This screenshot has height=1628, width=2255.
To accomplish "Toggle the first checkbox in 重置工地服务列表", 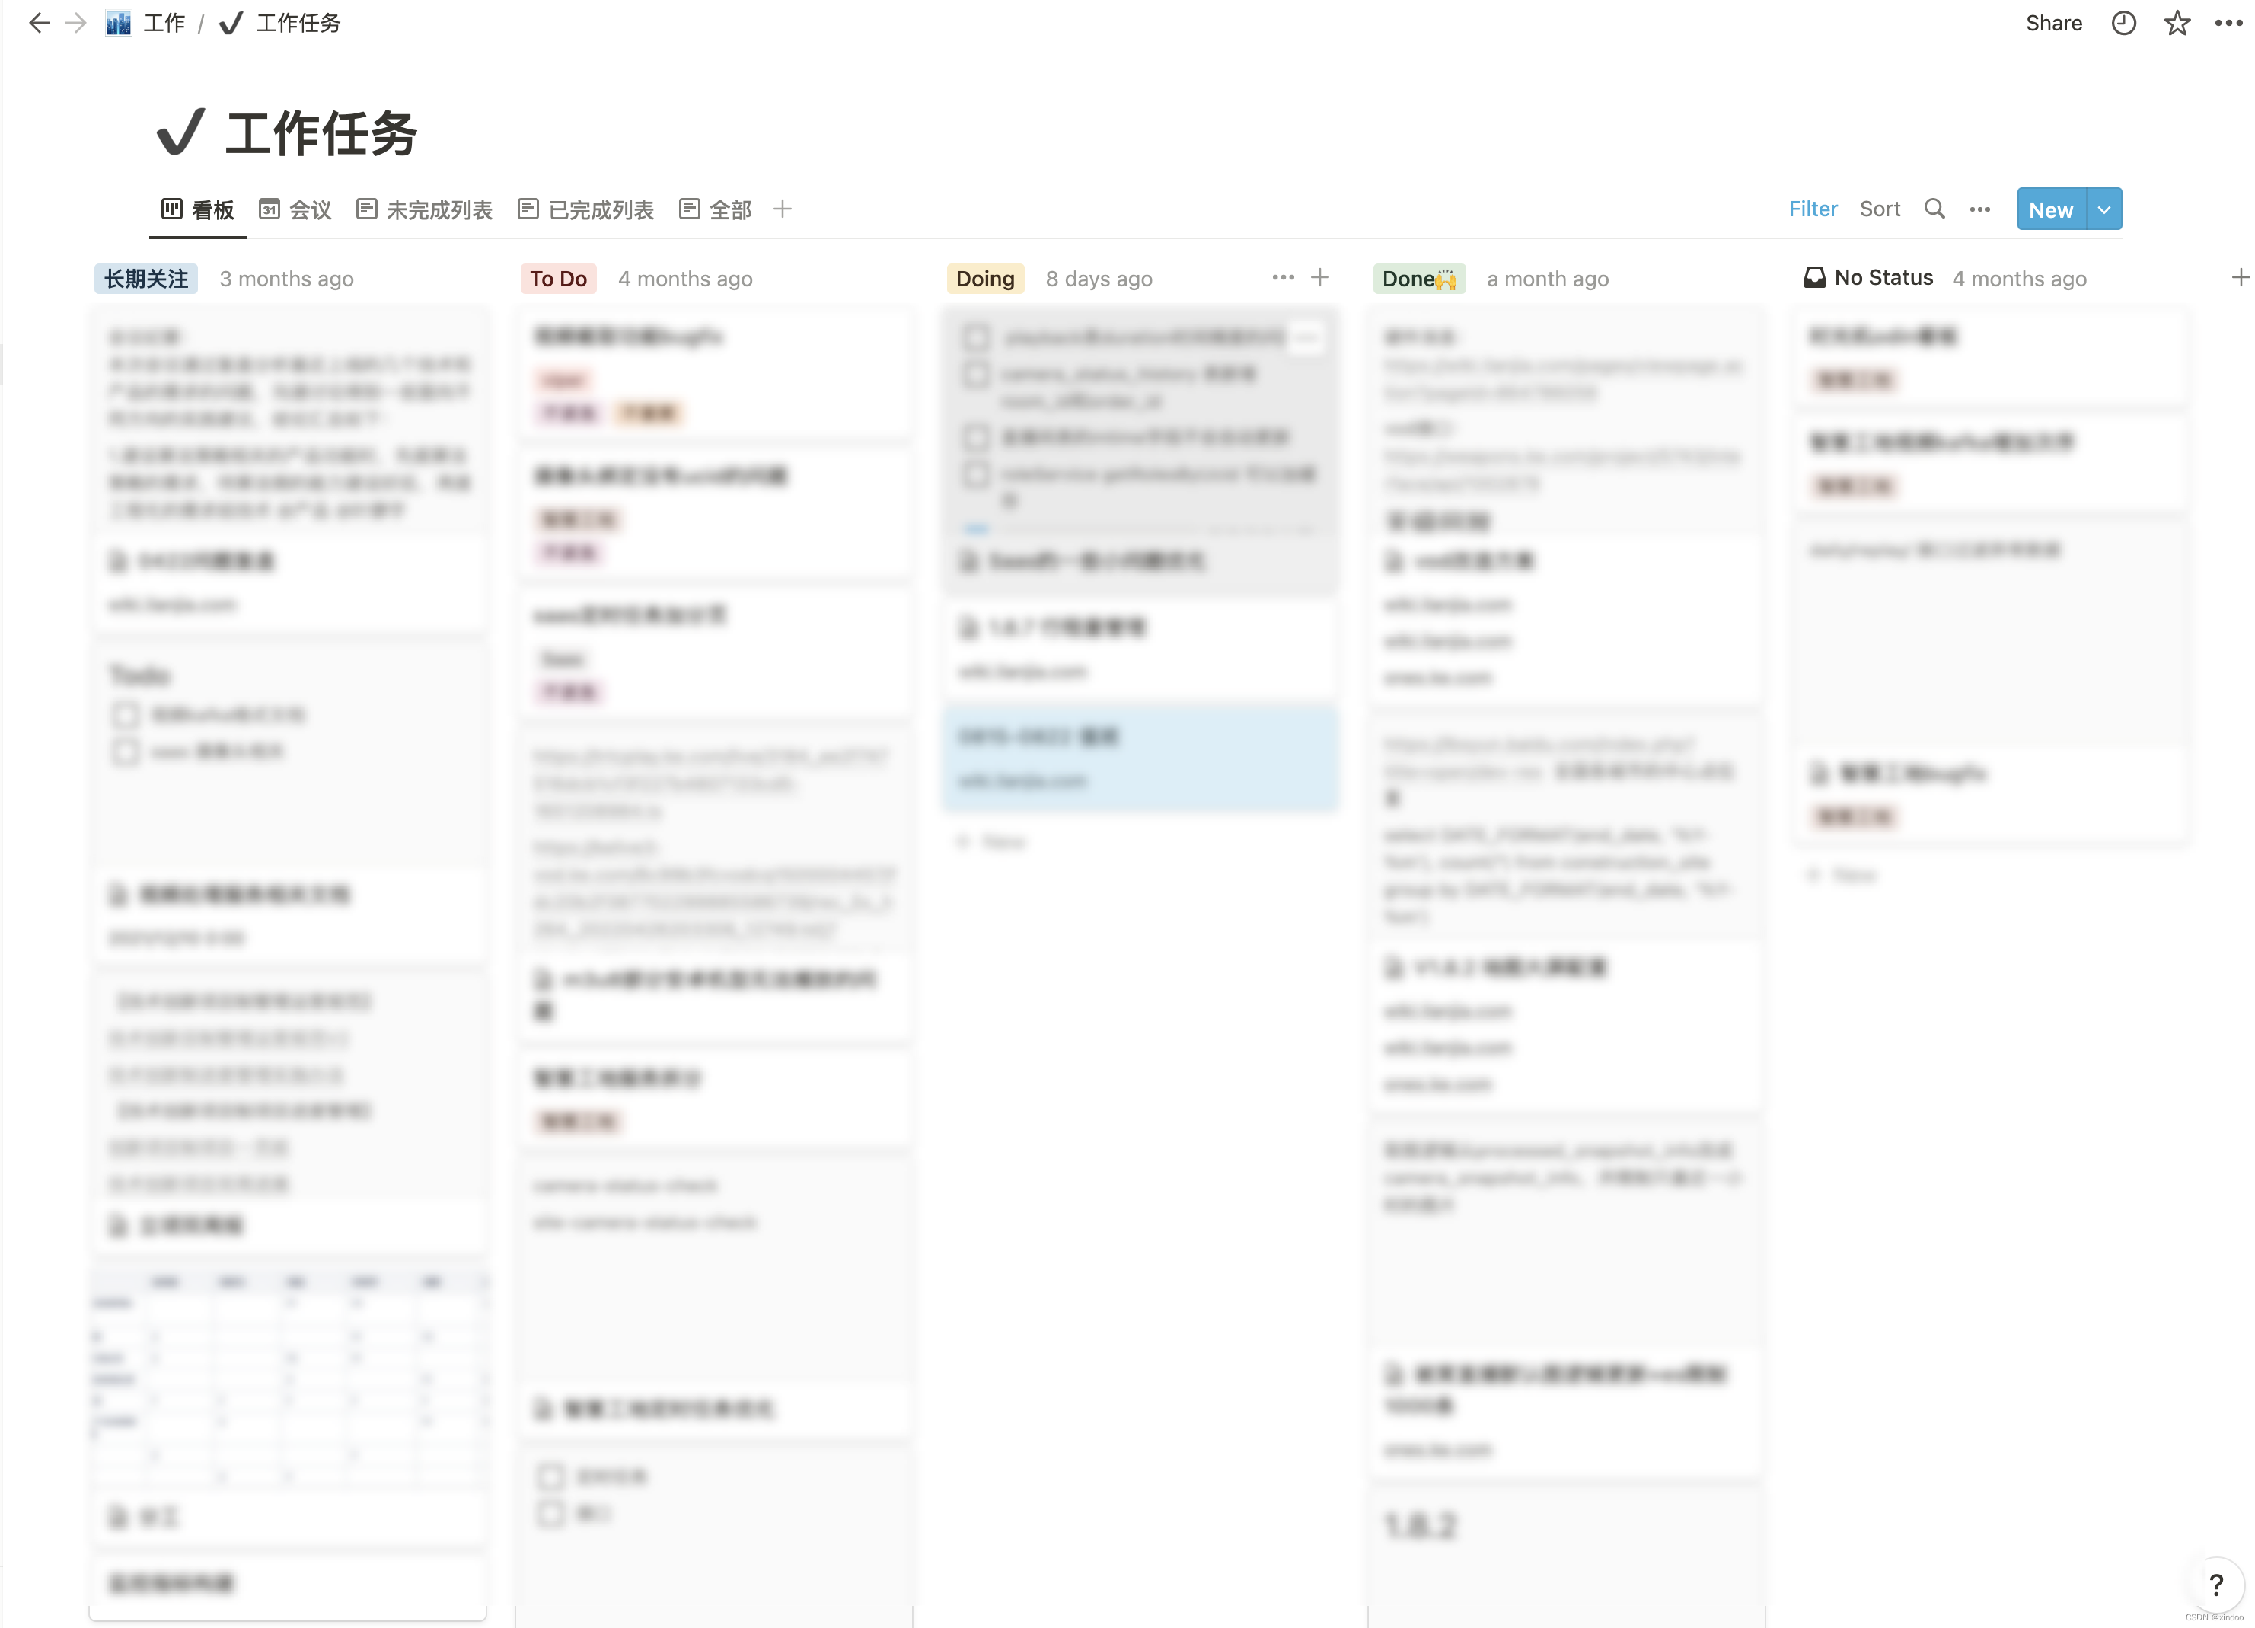I will pos(551,1477).
